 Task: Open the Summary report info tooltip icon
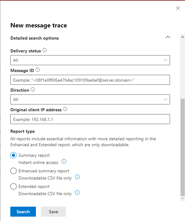(x=64, y=161)
